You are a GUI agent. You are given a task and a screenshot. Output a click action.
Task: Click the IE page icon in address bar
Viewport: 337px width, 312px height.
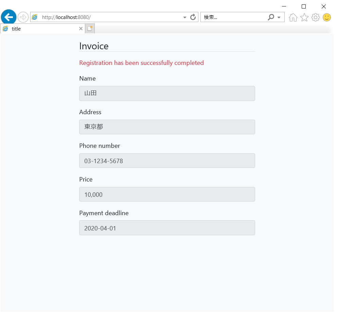[35, 17]
